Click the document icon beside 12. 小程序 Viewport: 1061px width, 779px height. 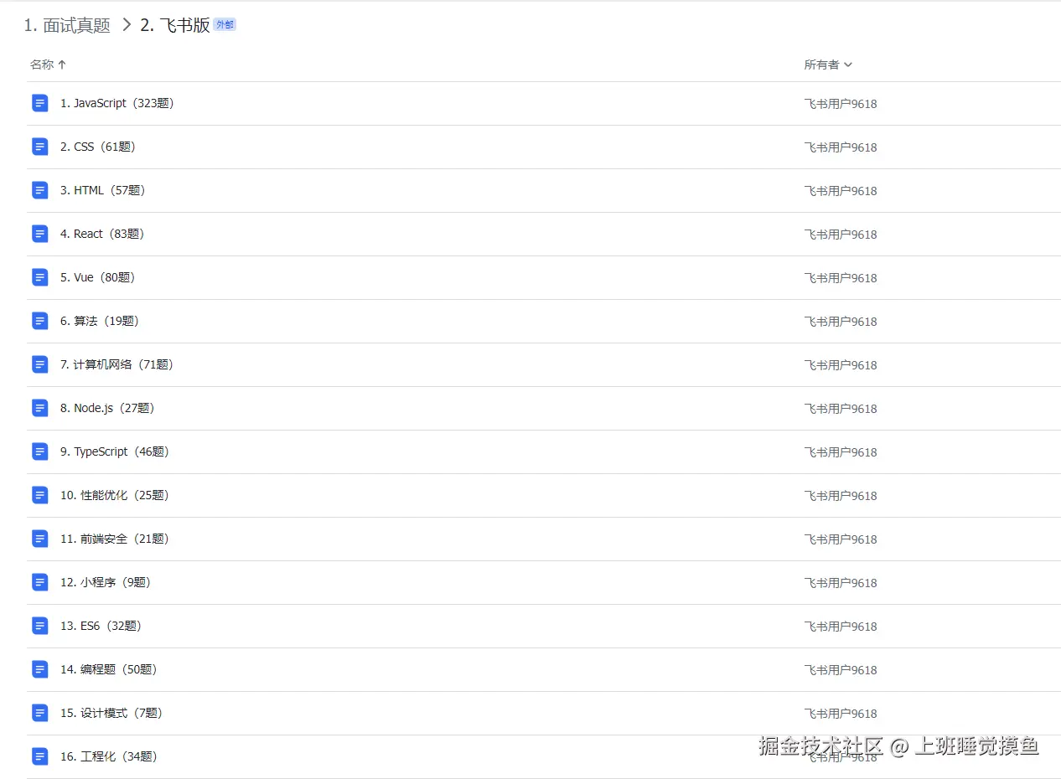coord(40,582)
